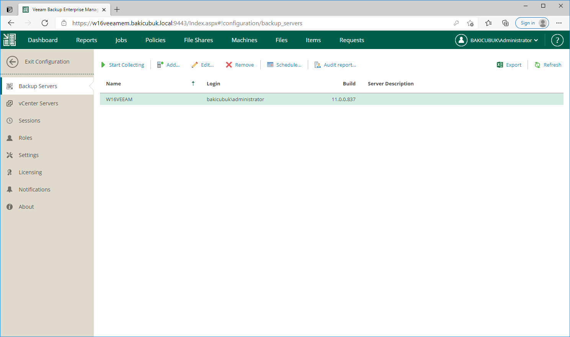
Task: Sort by Server Description column header
Action: [x=390, y=84]
